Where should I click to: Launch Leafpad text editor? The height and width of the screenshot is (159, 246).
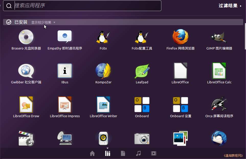point(142,71)
